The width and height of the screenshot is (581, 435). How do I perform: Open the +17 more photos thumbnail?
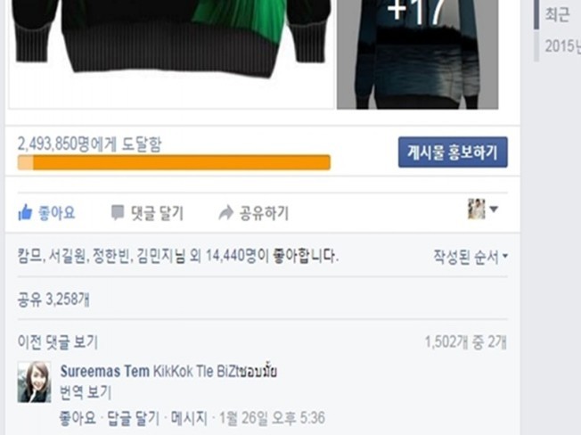click(417, 54)
